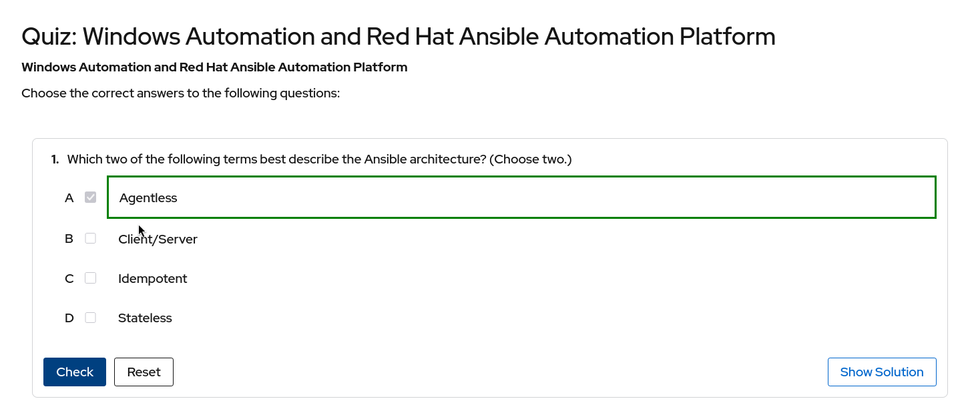Choose the Idempotent answer label
This screenshot has height=405, width=974.
[x=152, y=279]
